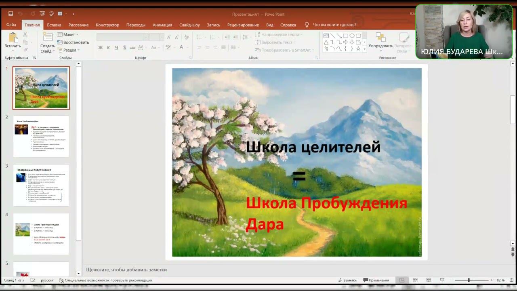This screenshot has height=291, width=517.
Task: Select the rectangle shape in gallery
Action: pos(345,36)
